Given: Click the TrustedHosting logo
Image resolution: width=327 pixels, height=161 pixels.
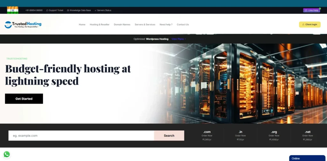Looking at the screenshot, I should [x=23, y=25].
